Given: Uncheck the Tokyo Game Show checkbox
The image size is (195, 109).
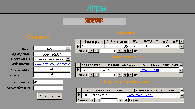Looking at the screenshot, I should (x=167, y=46).
